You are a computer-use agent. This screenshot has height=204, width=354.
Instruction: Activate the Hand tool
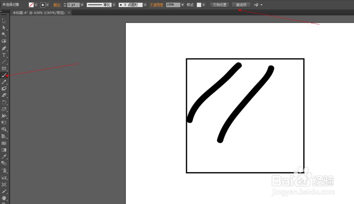(4, 198)
